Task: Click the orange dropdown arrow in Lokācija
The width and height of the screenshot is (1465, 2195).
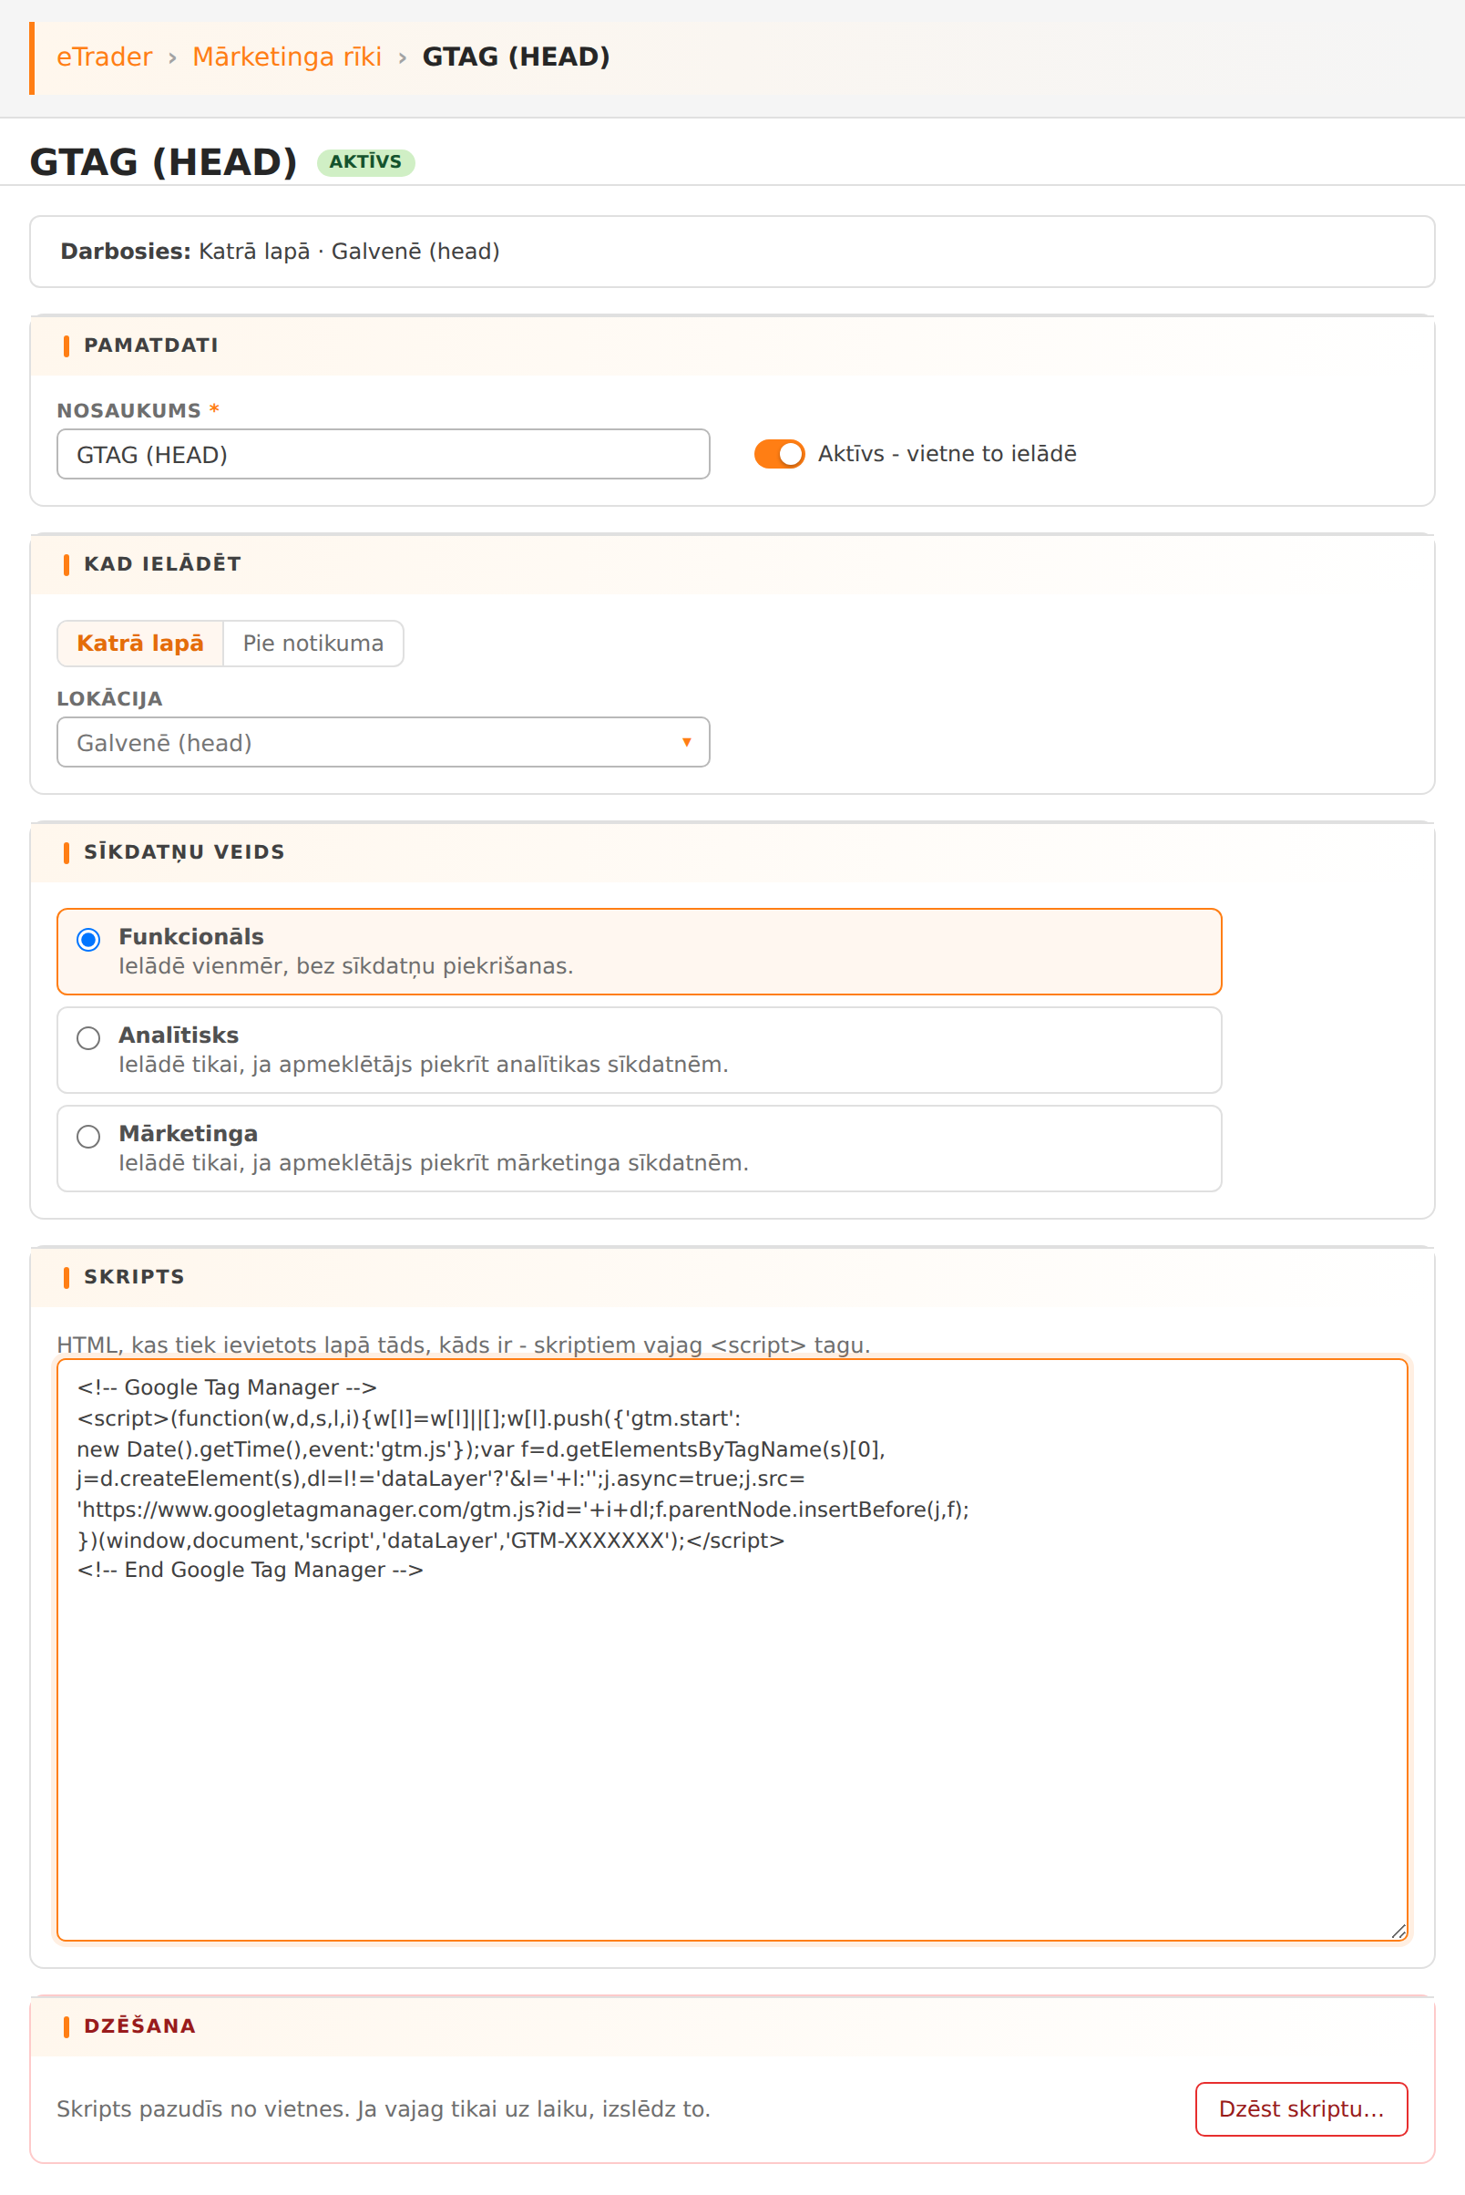Action: click(687, 742)
